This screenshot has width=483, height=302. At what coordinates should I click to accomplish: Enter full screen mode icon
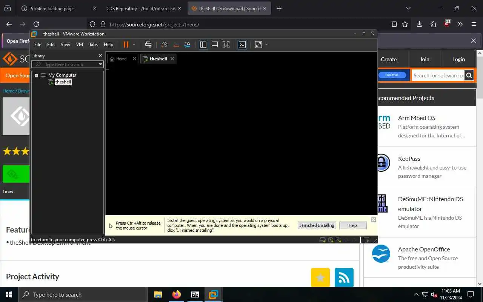pos(226,45)
